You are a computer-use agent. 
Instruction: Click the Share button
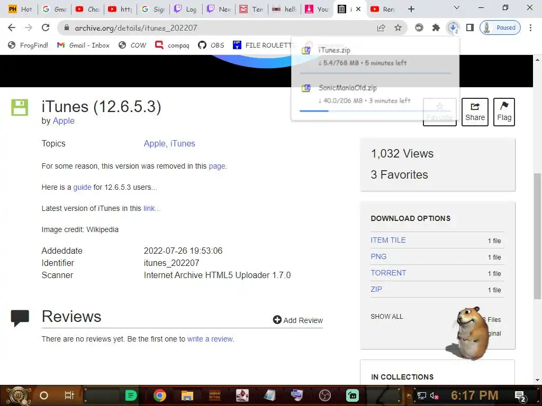click(475, 112)
